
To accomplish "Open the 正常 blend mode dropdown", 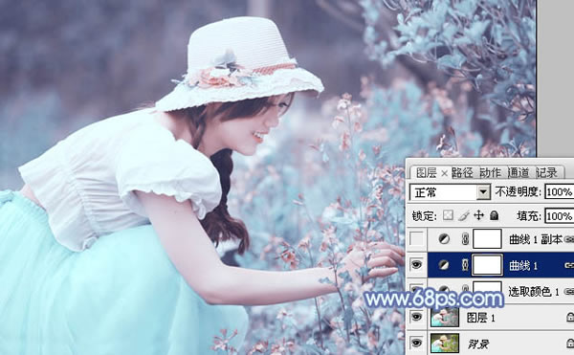I will (x=483, y=192).
